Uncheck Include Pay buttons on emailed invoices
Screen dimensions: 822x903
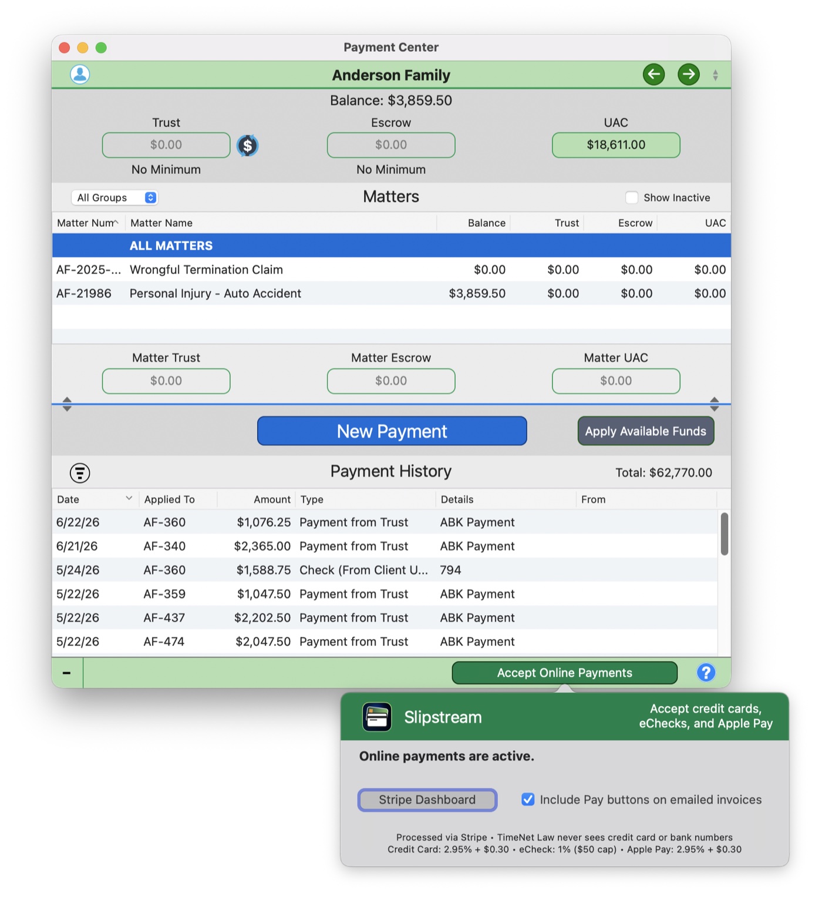[528, 800]
